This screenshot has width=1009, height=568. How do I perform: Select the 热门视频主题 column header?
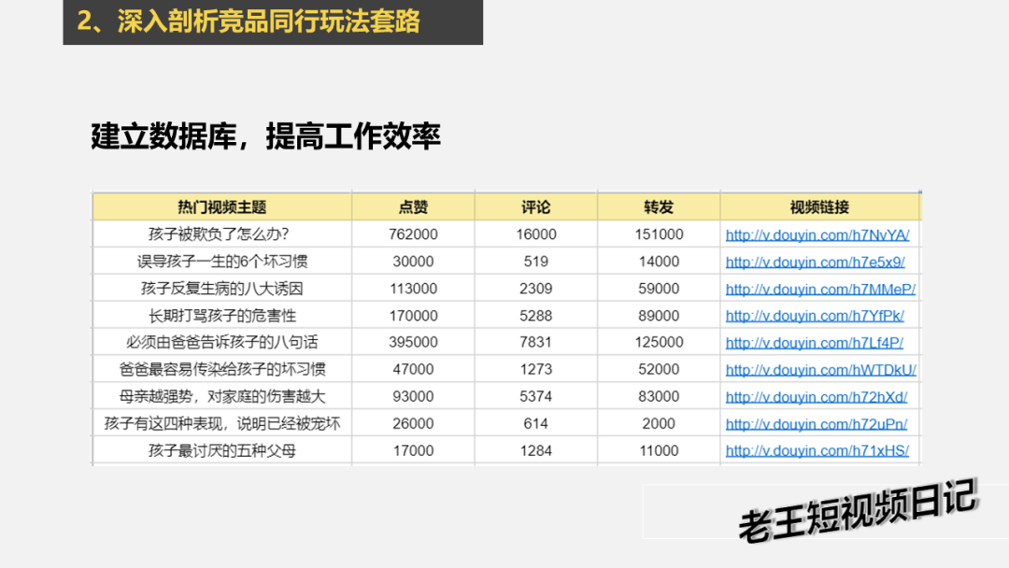(x=222, y=207)
